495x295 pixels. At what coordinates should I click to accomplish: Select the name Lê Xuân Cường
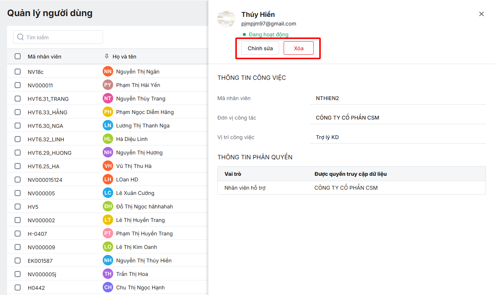(135, 193)
